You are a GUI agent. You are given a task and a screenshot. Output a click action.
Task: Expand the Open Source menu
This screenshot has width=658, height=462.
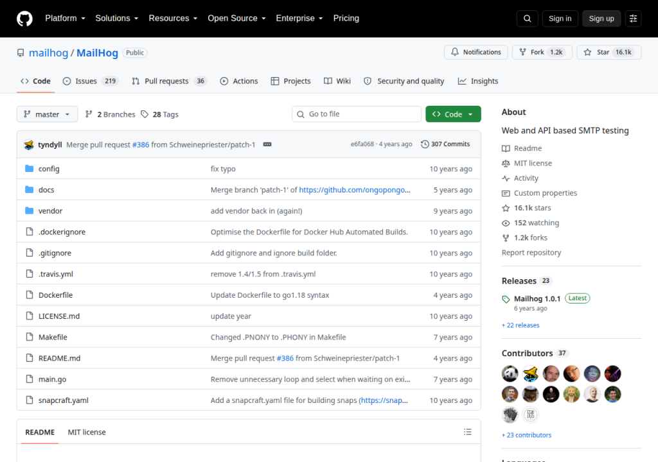(236, 19)
